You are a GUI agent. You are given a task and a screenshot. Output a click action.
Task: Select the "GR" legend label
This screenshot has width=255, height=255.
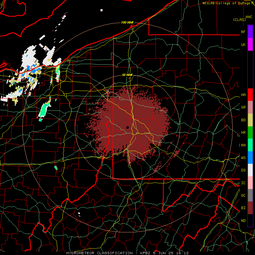click(243, 107)
